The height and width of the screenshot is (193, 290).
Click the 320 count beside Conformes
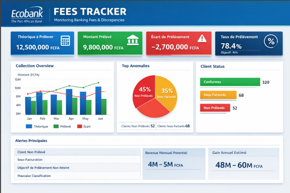tap(266, 82)
